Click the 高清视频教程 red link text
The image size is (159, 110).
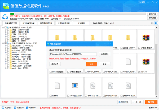point(60,108)
